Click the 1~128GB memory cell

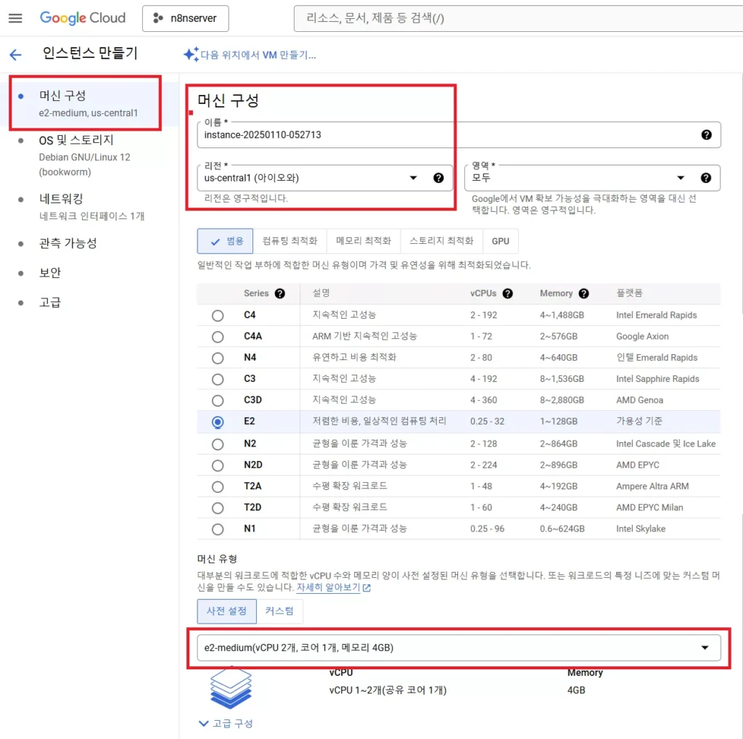click(x=559, y=422)
